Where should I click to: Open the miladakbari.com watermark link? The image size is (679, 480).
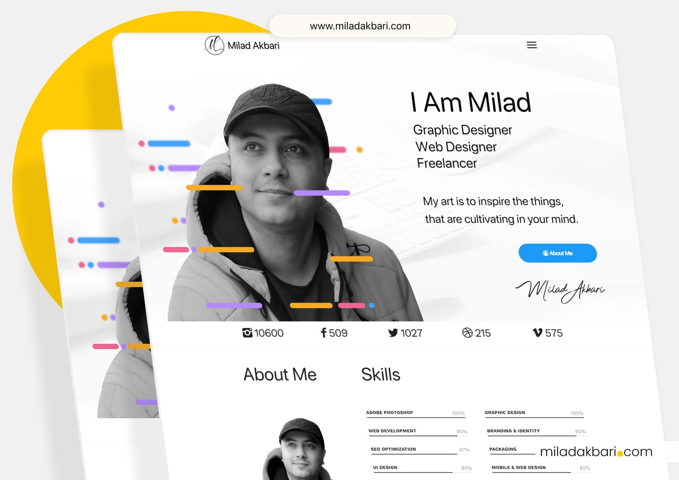[596, 452]
